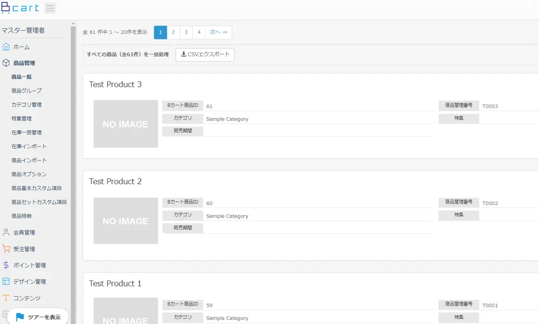Click the flag icon on ツアーを表示

click(x=20, y=317)
